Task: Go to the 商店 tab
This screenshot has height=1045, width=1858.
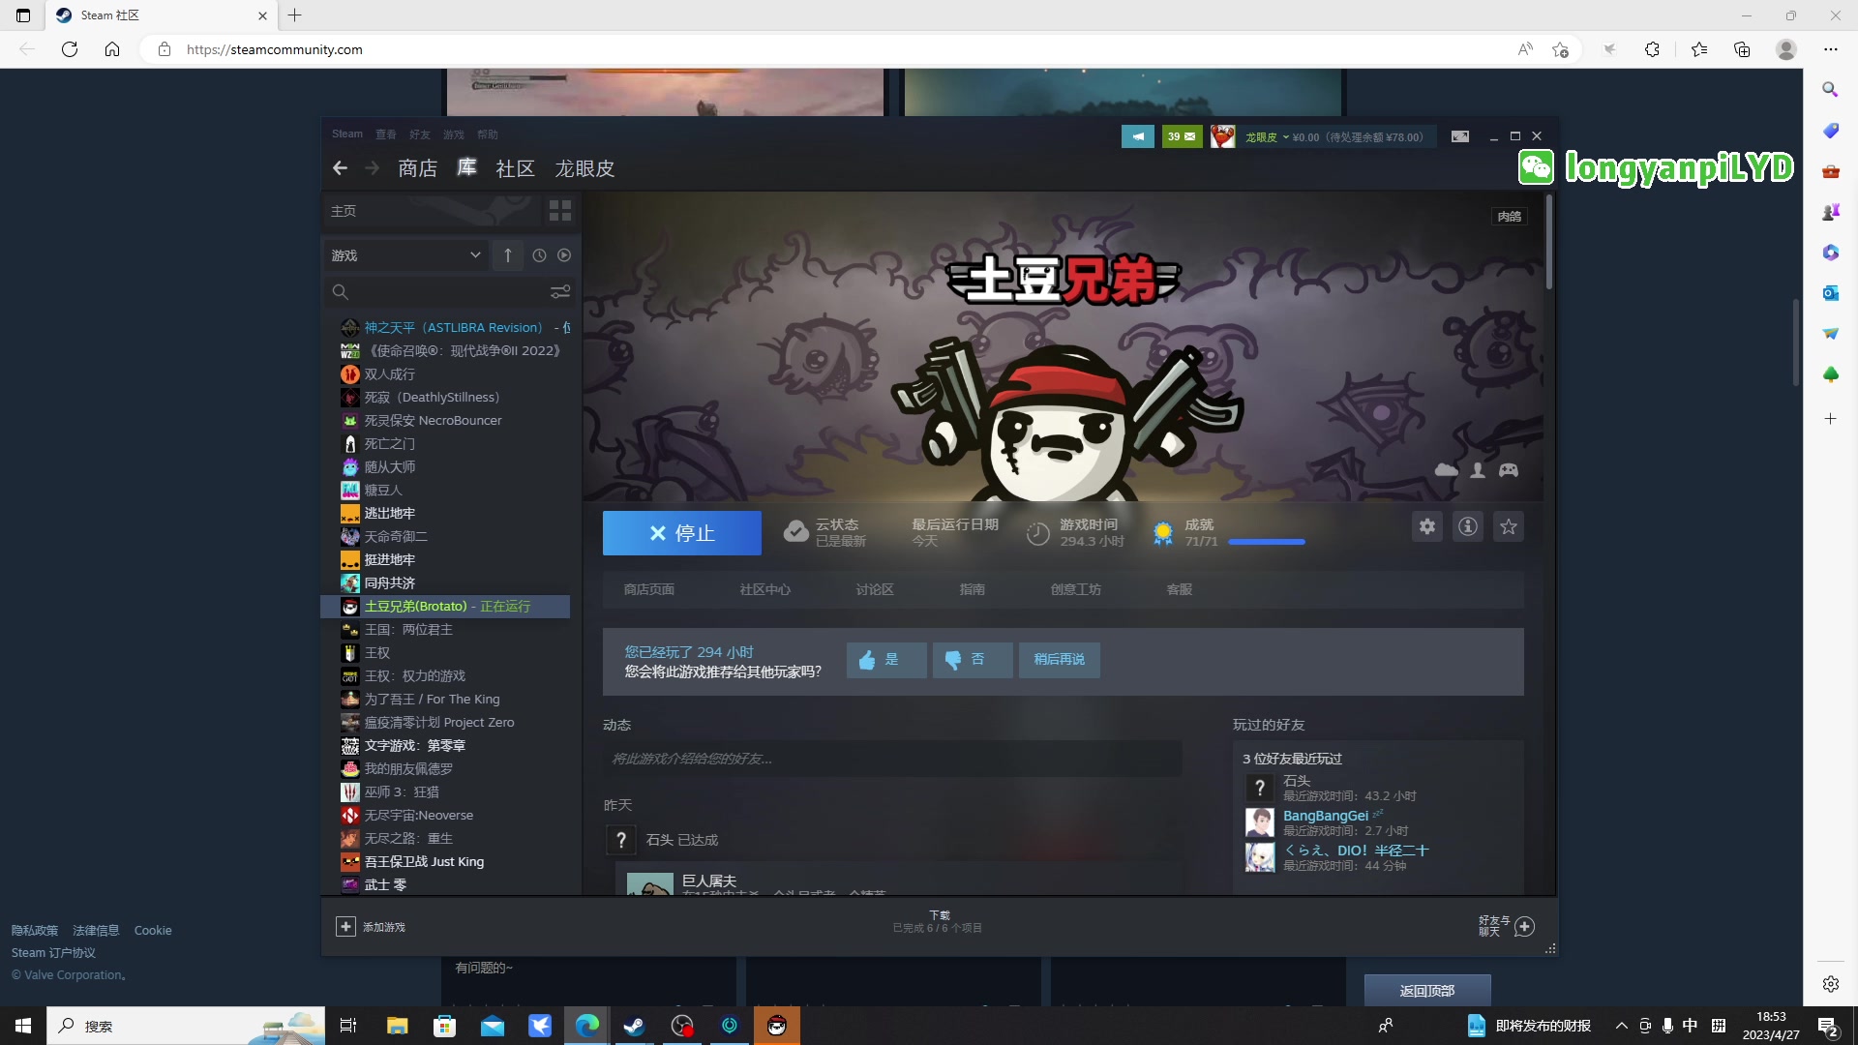Action: tap(418, 168)
